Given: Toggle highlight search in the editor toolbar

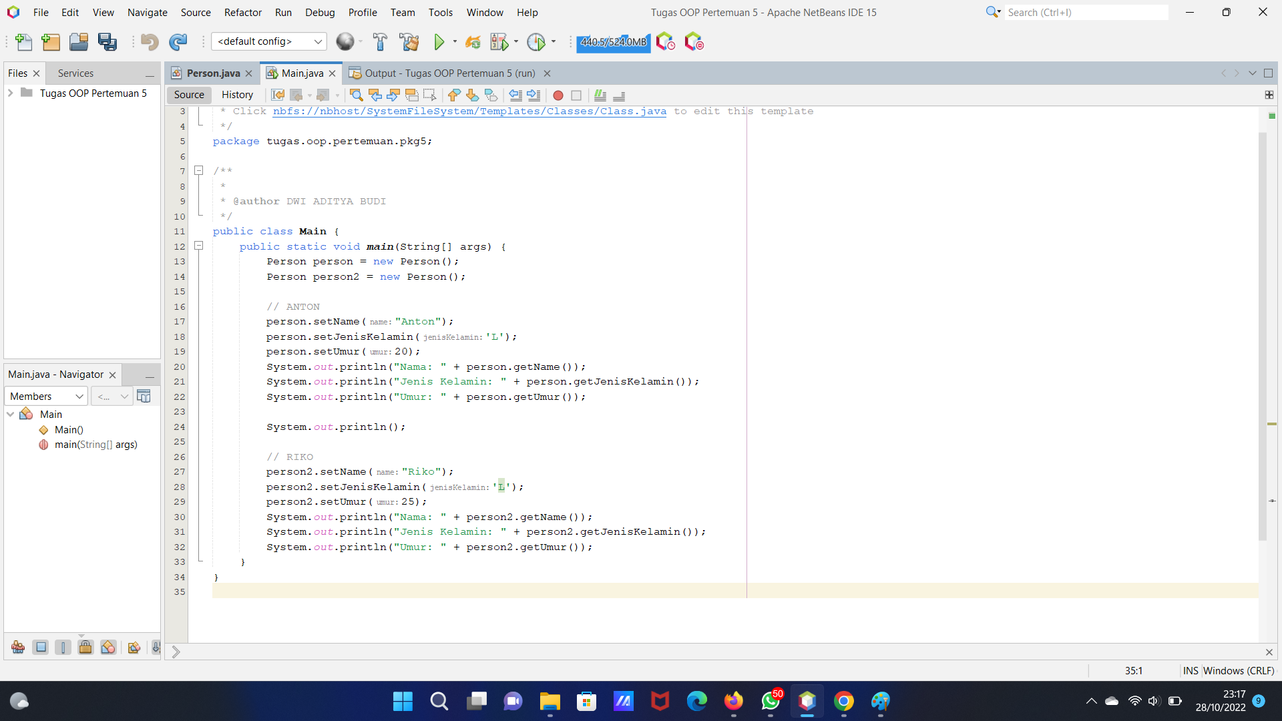Looking at the screenshot, I should coord(411,95).
